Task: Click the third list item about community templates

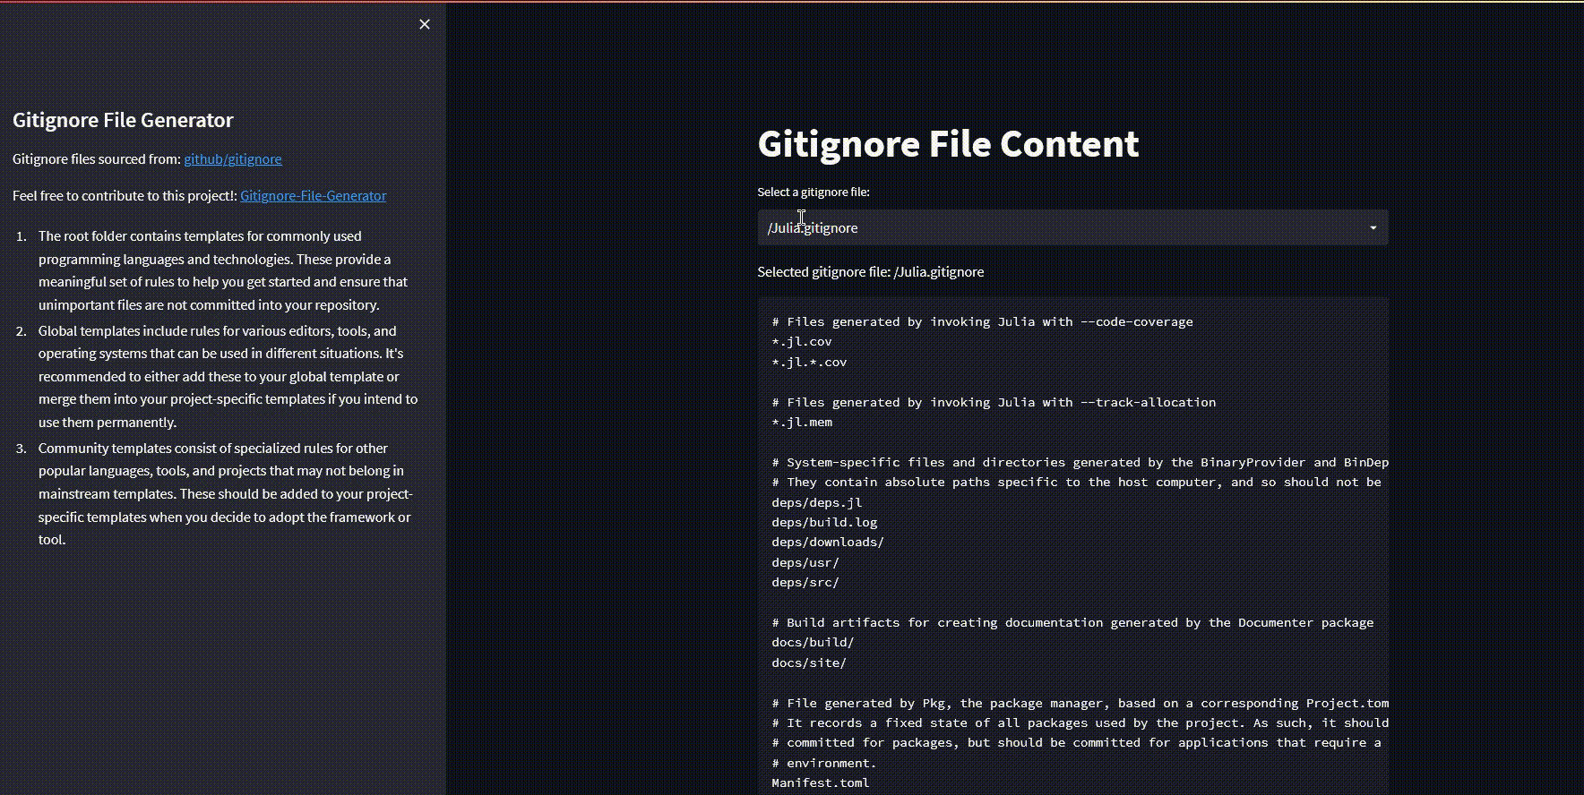Action: (x=225, y=493)
